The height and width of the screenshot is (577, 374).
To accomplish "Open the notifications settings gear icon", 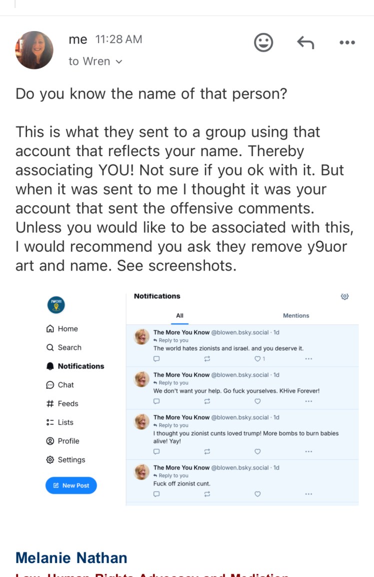I will coord(344,297).
